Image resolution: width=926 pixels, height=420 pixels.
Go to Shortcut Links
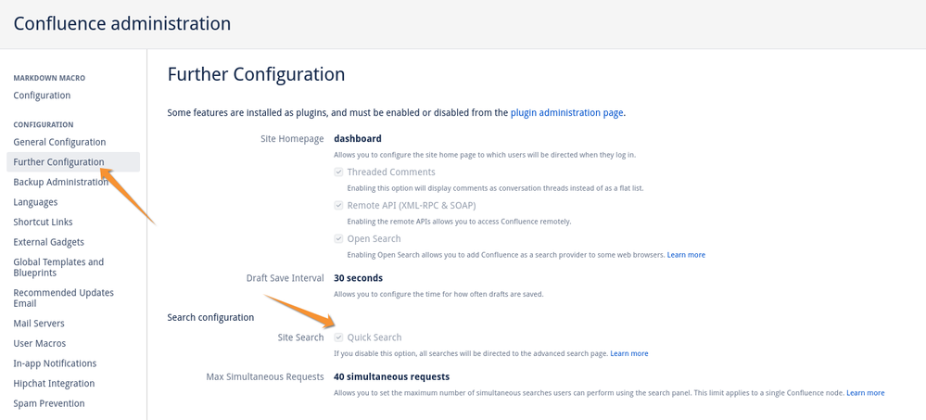click(44, 223)
